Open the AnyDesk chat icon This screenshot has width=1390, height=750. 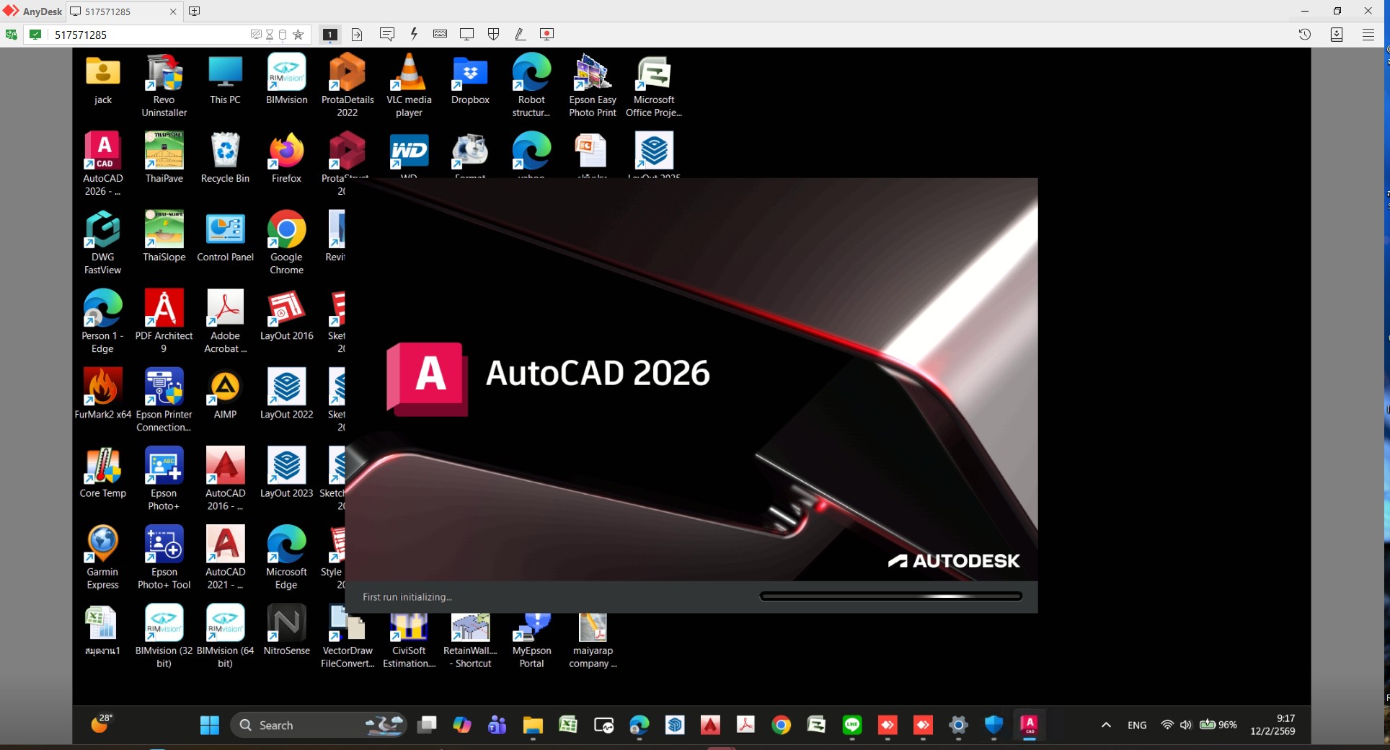pyautogui.click(x=387, y=35)
